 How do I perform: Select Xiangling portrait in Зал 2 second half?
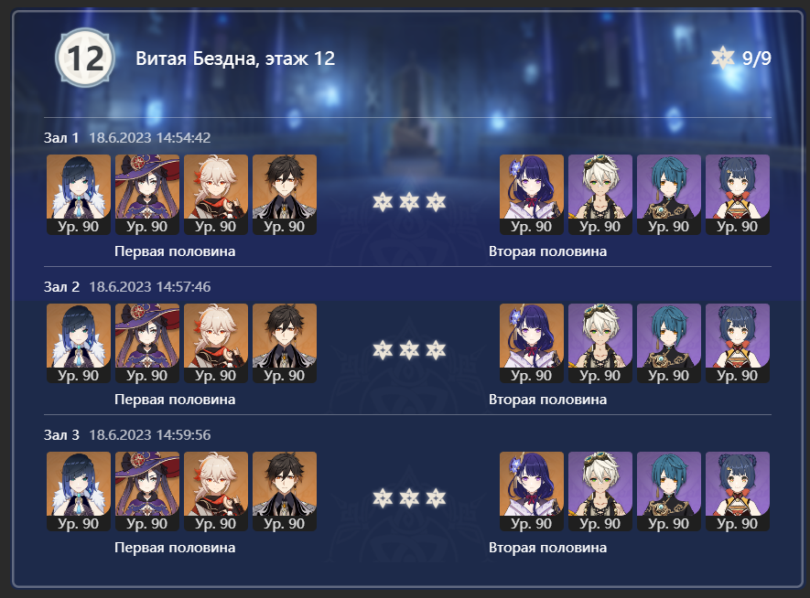point(738,343)
